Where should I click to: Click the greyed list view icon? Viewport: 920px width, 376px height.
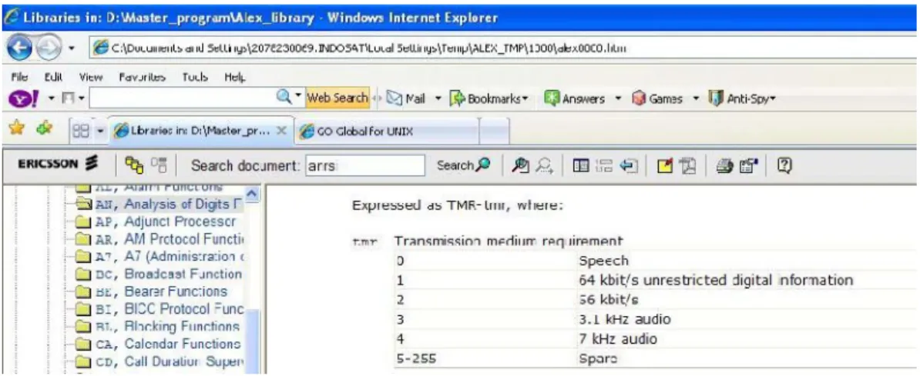point(604,166)
